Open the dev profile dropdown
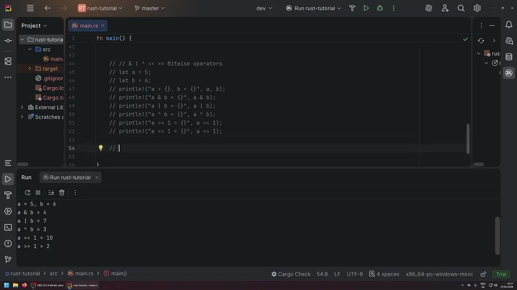The image size is (517, 290). [264, 8]
